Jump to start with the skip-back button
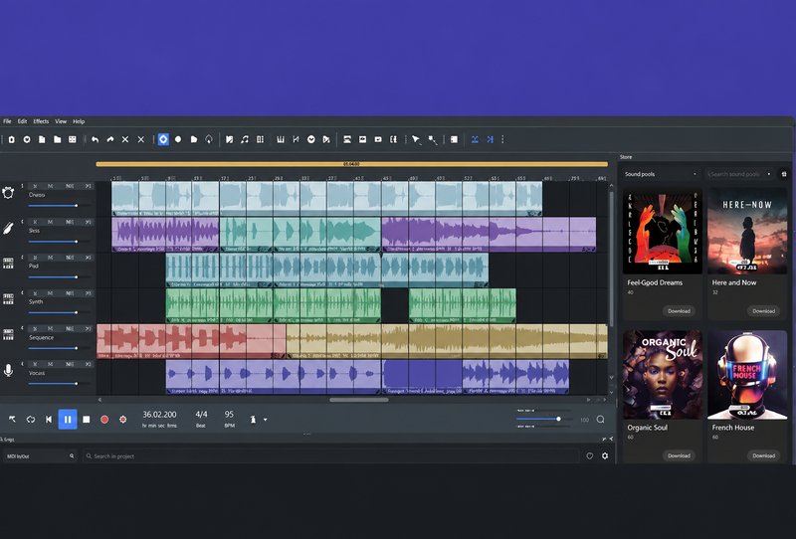 coord(49,420)
